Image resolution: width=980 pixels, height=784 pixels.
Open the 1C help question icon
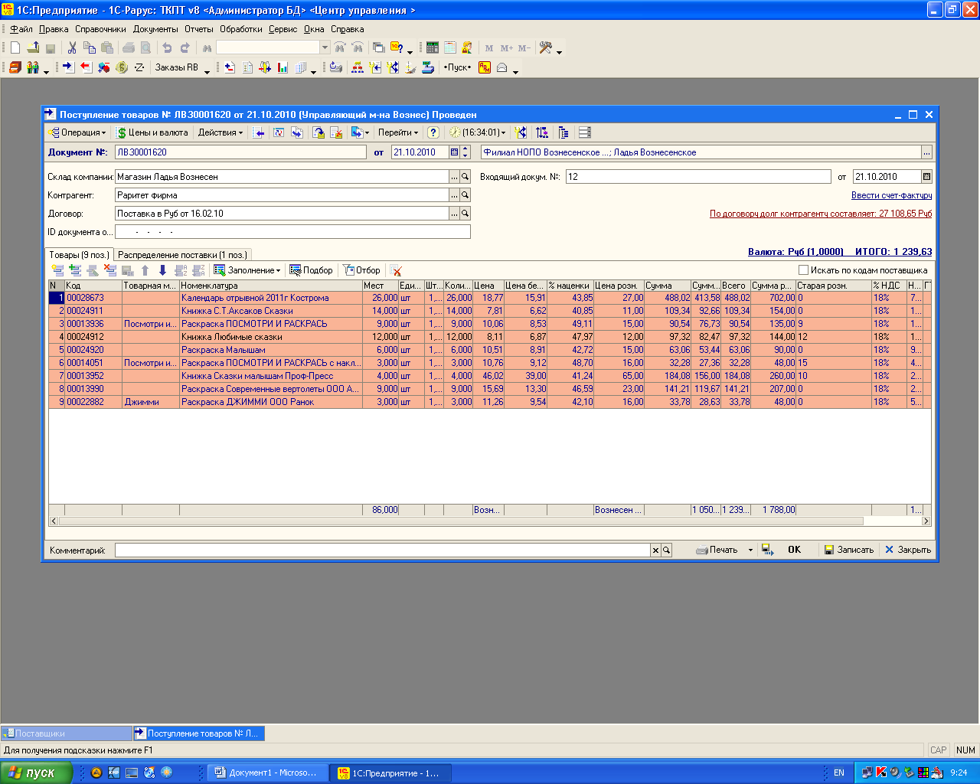click(397, 47)
